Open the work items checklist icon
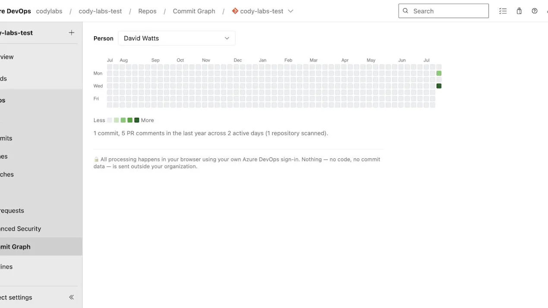548x308 pixels. click(503, 11)
